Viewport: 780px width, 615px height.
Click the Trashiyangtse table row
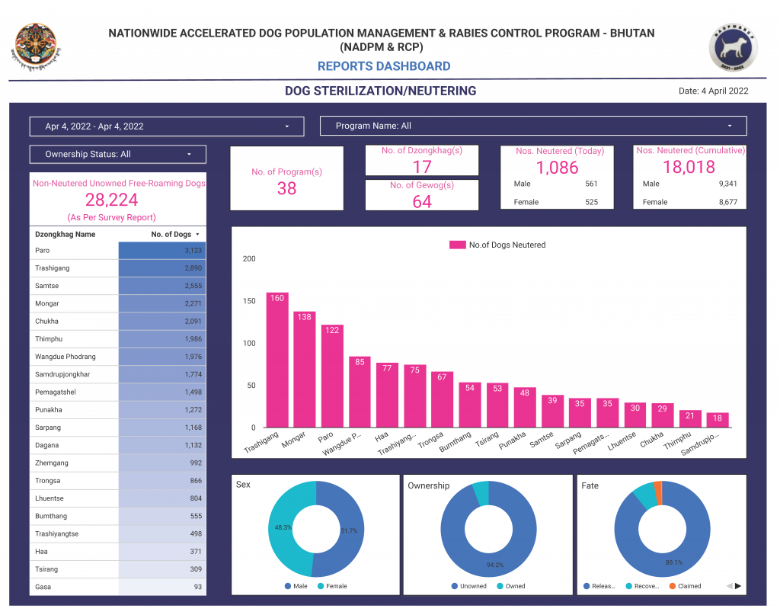pyautogui.click(x=118, y=534)
